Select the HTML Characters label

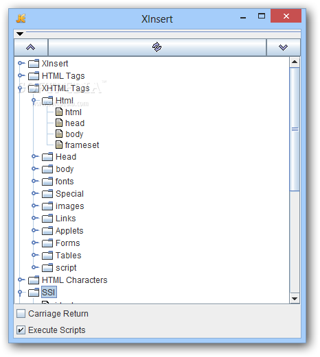pyautogui.click(x=74, y=280)
